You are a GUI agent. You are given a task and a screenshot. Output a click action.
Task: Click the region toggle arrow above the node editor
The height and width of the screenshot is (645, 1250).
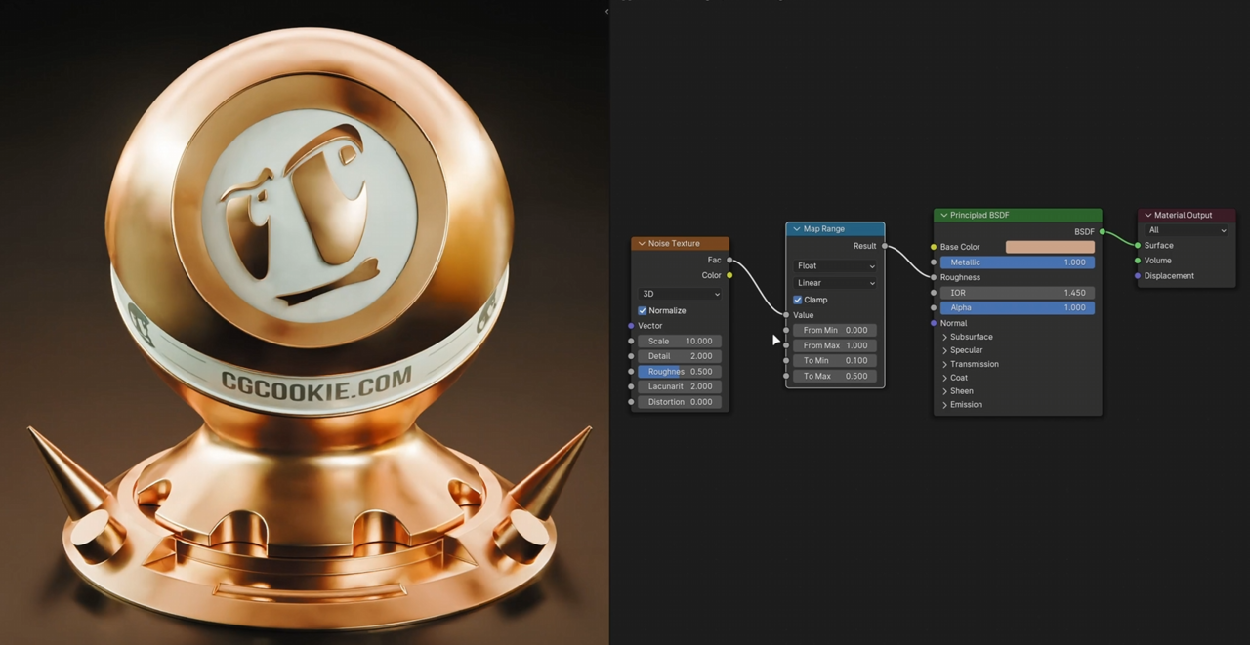click(x=606, y=12)
